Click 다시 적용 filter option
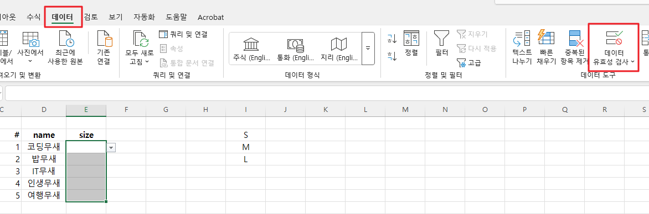The height and width of the screenshot is (214, 649). point(477,49)
